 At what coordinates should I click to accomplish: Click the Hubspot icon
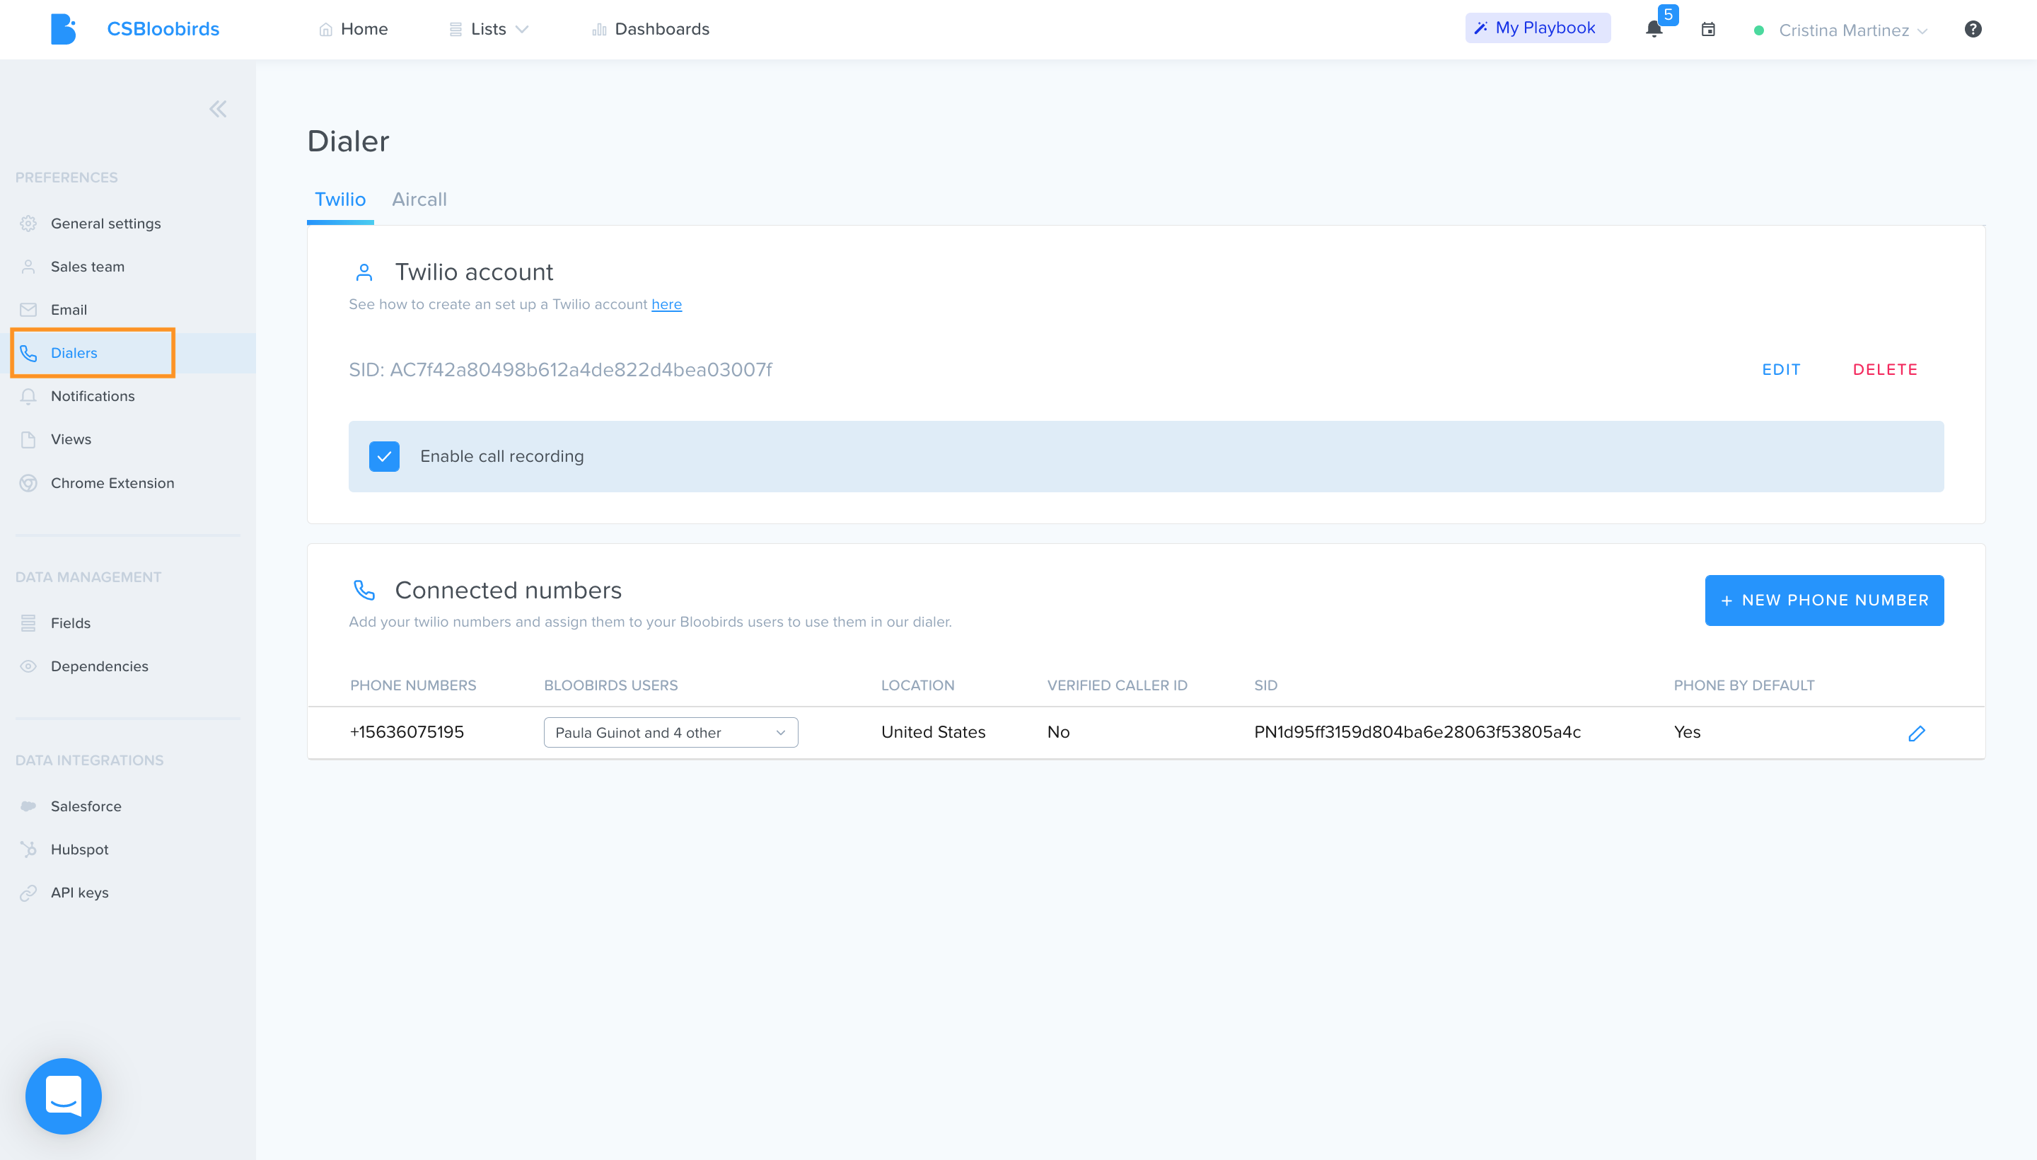point(29,849)
